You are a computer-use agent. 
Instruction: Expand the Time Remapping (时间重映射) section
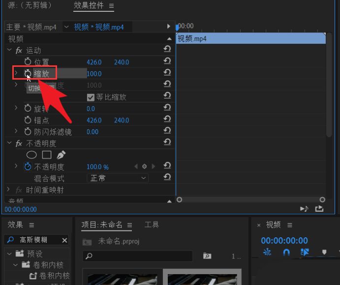tap(8, 190)
